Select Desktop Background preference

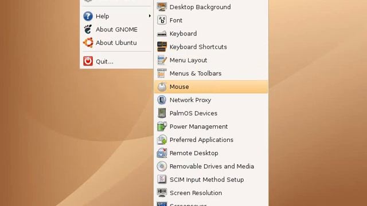[x=211, y=7]
